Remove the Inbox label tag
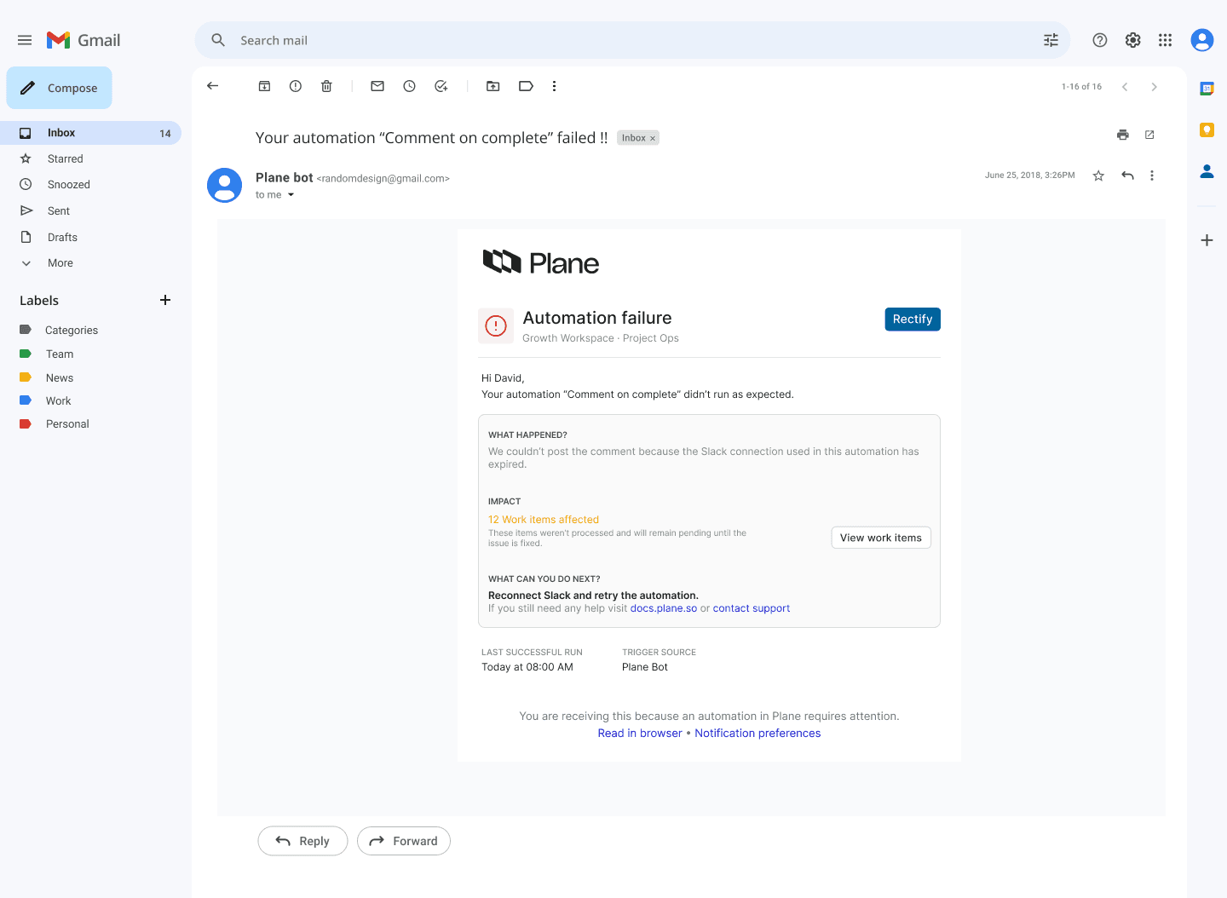The image size is (1227, 898). click(x=653, y=138)
